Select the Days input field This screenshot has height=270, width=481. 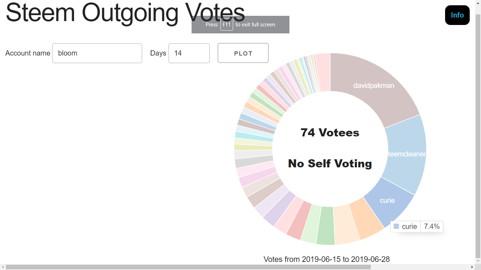point(189,53)
